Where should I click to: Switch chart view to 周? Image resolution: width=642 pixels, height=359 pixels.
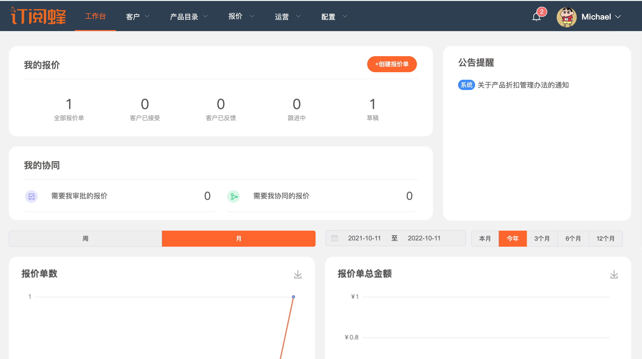pyautogui.click(x=85, y=238)
